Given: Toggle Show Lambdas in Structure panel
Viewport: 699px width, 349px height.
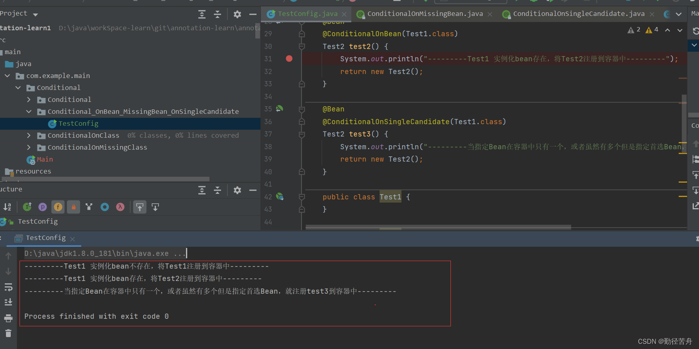Looking at the screenshot, I should tap(120, 207).
